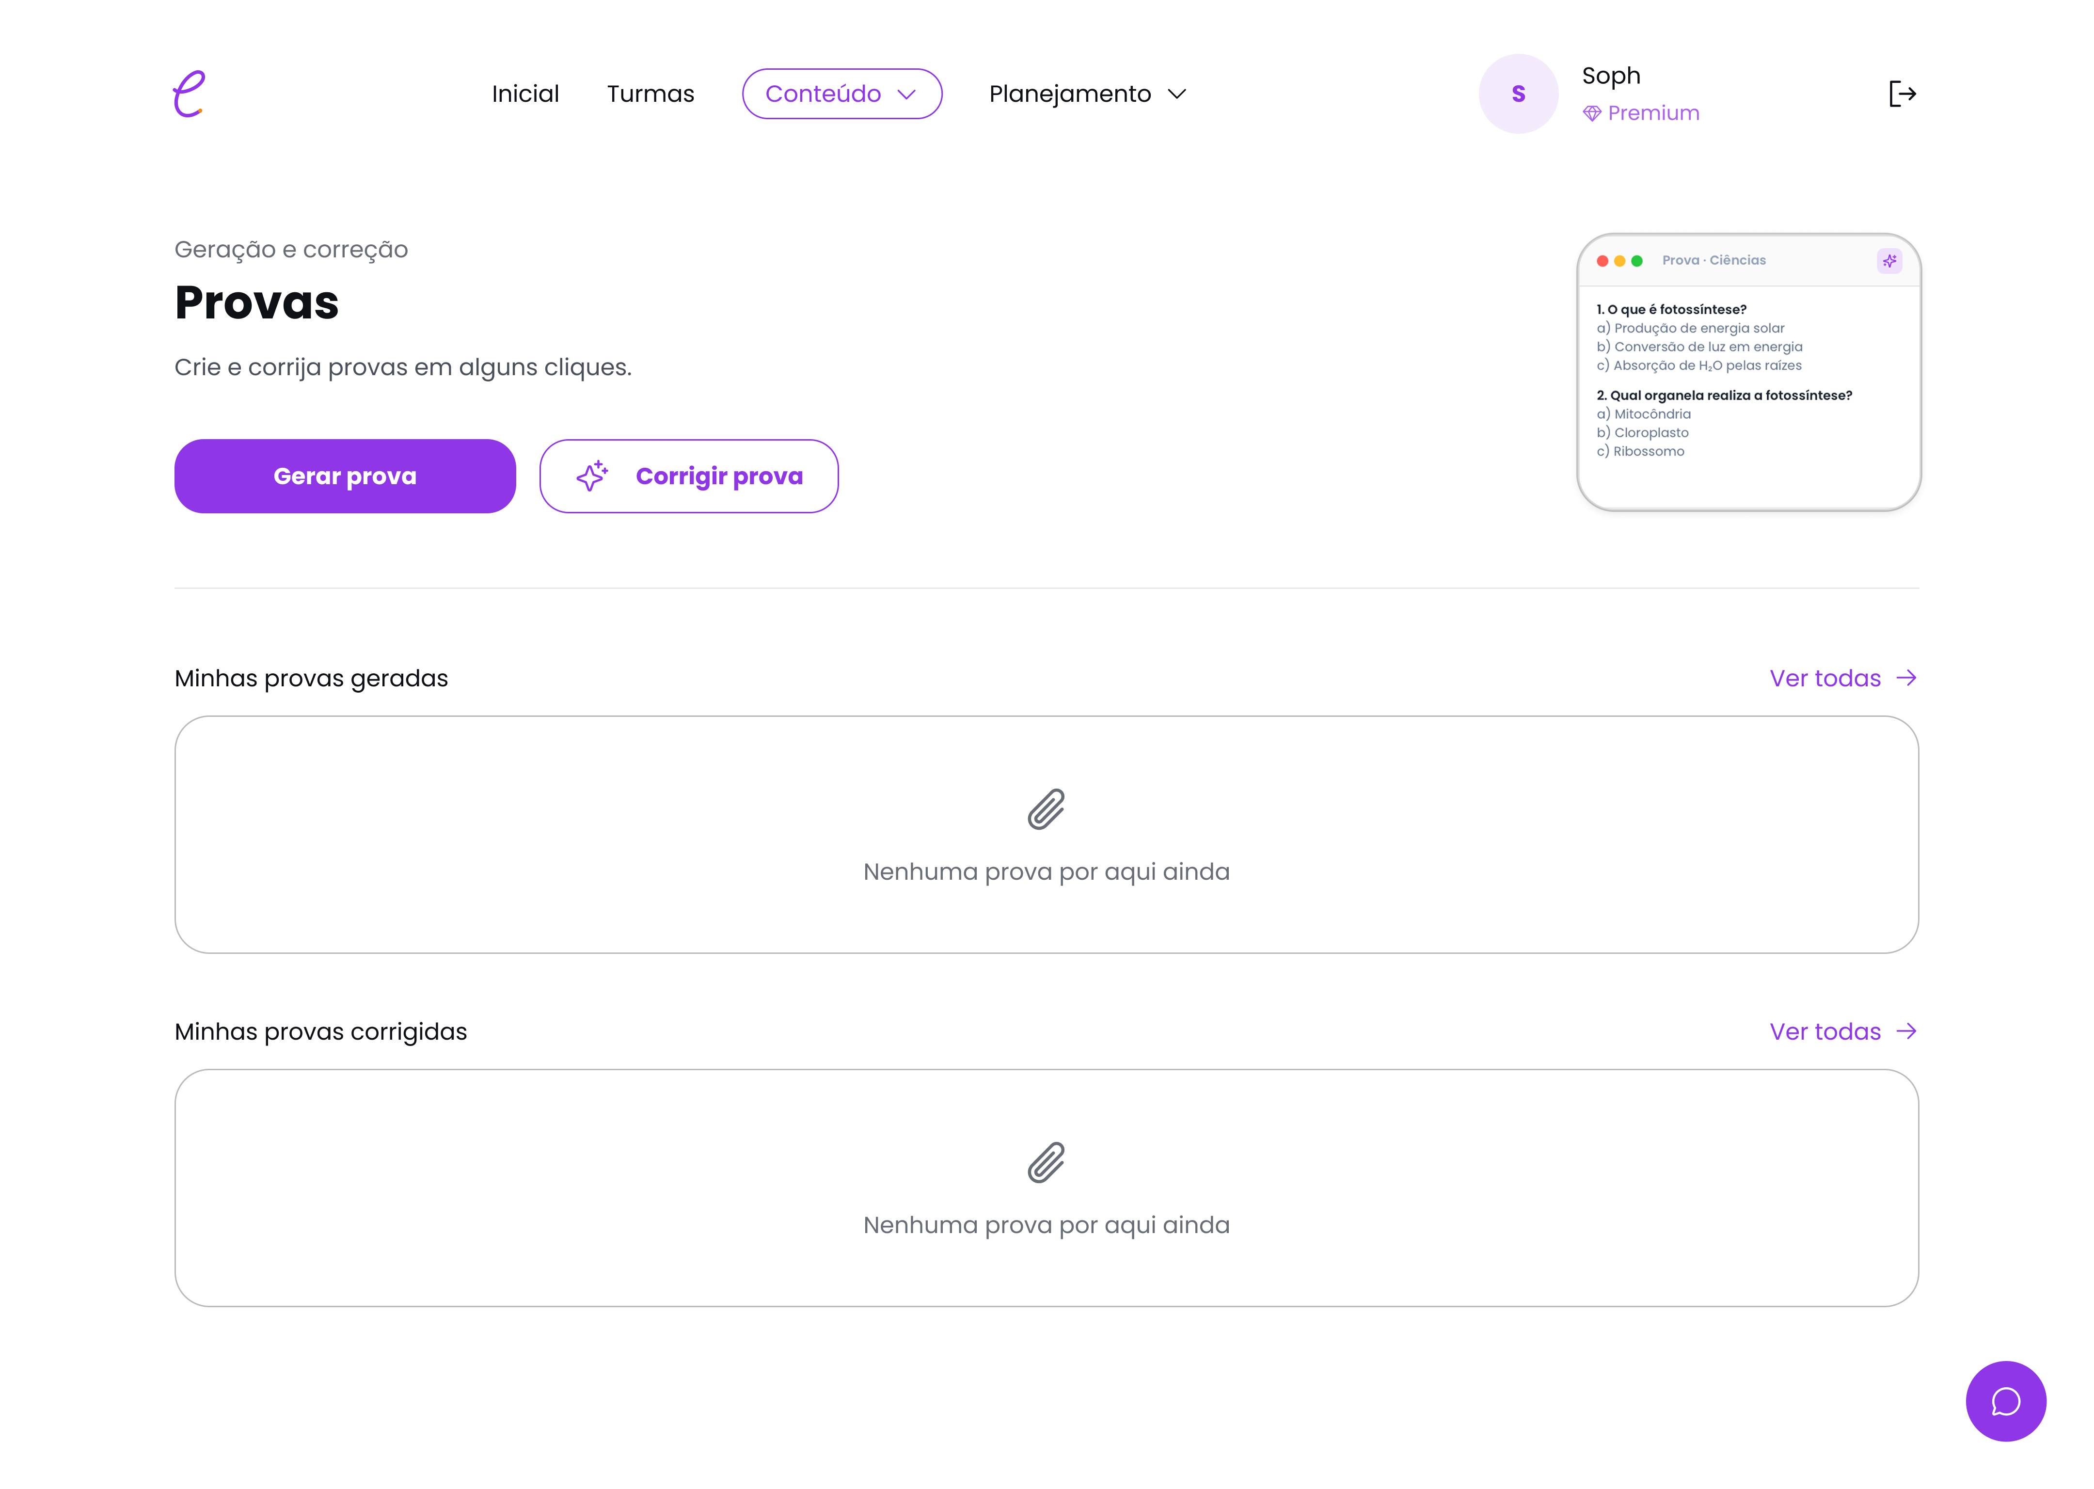Open the purple 'e' logo home link
2094x1489 pixels.
point(189,94)
